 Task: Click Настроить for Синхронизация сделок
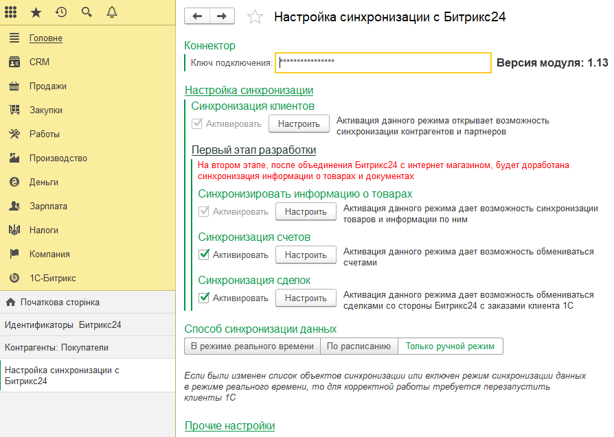coord(306,298)
